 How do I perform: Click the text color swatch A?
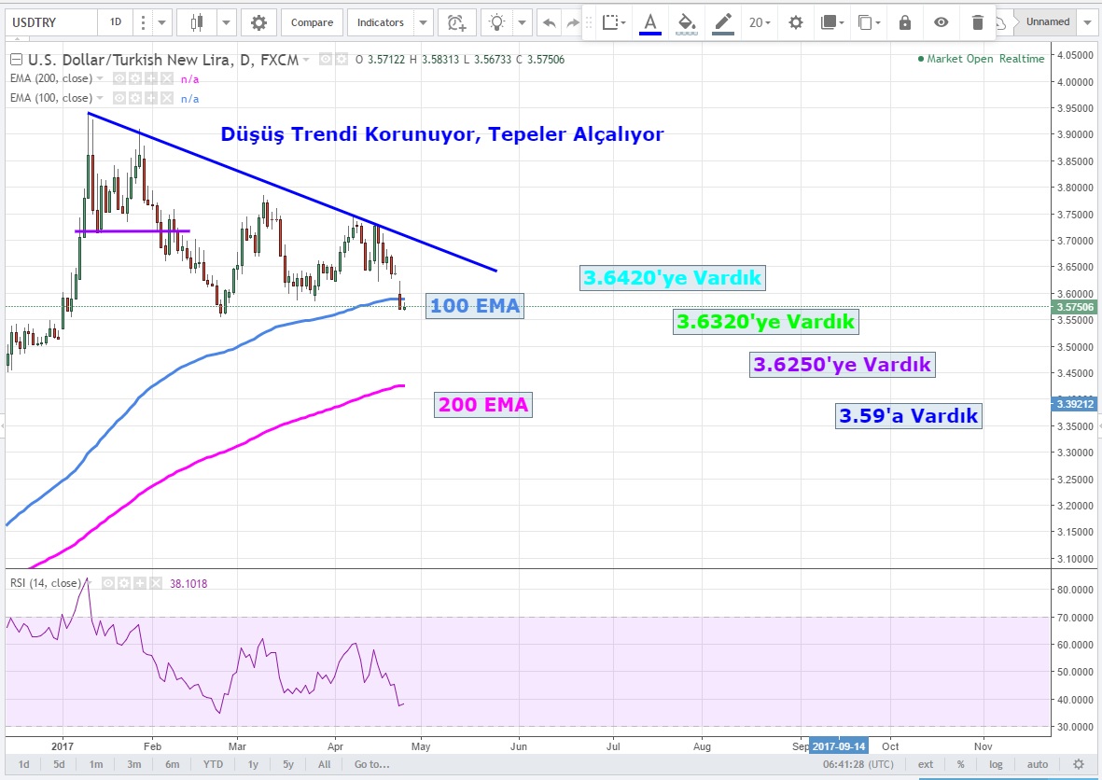(650, 22)
